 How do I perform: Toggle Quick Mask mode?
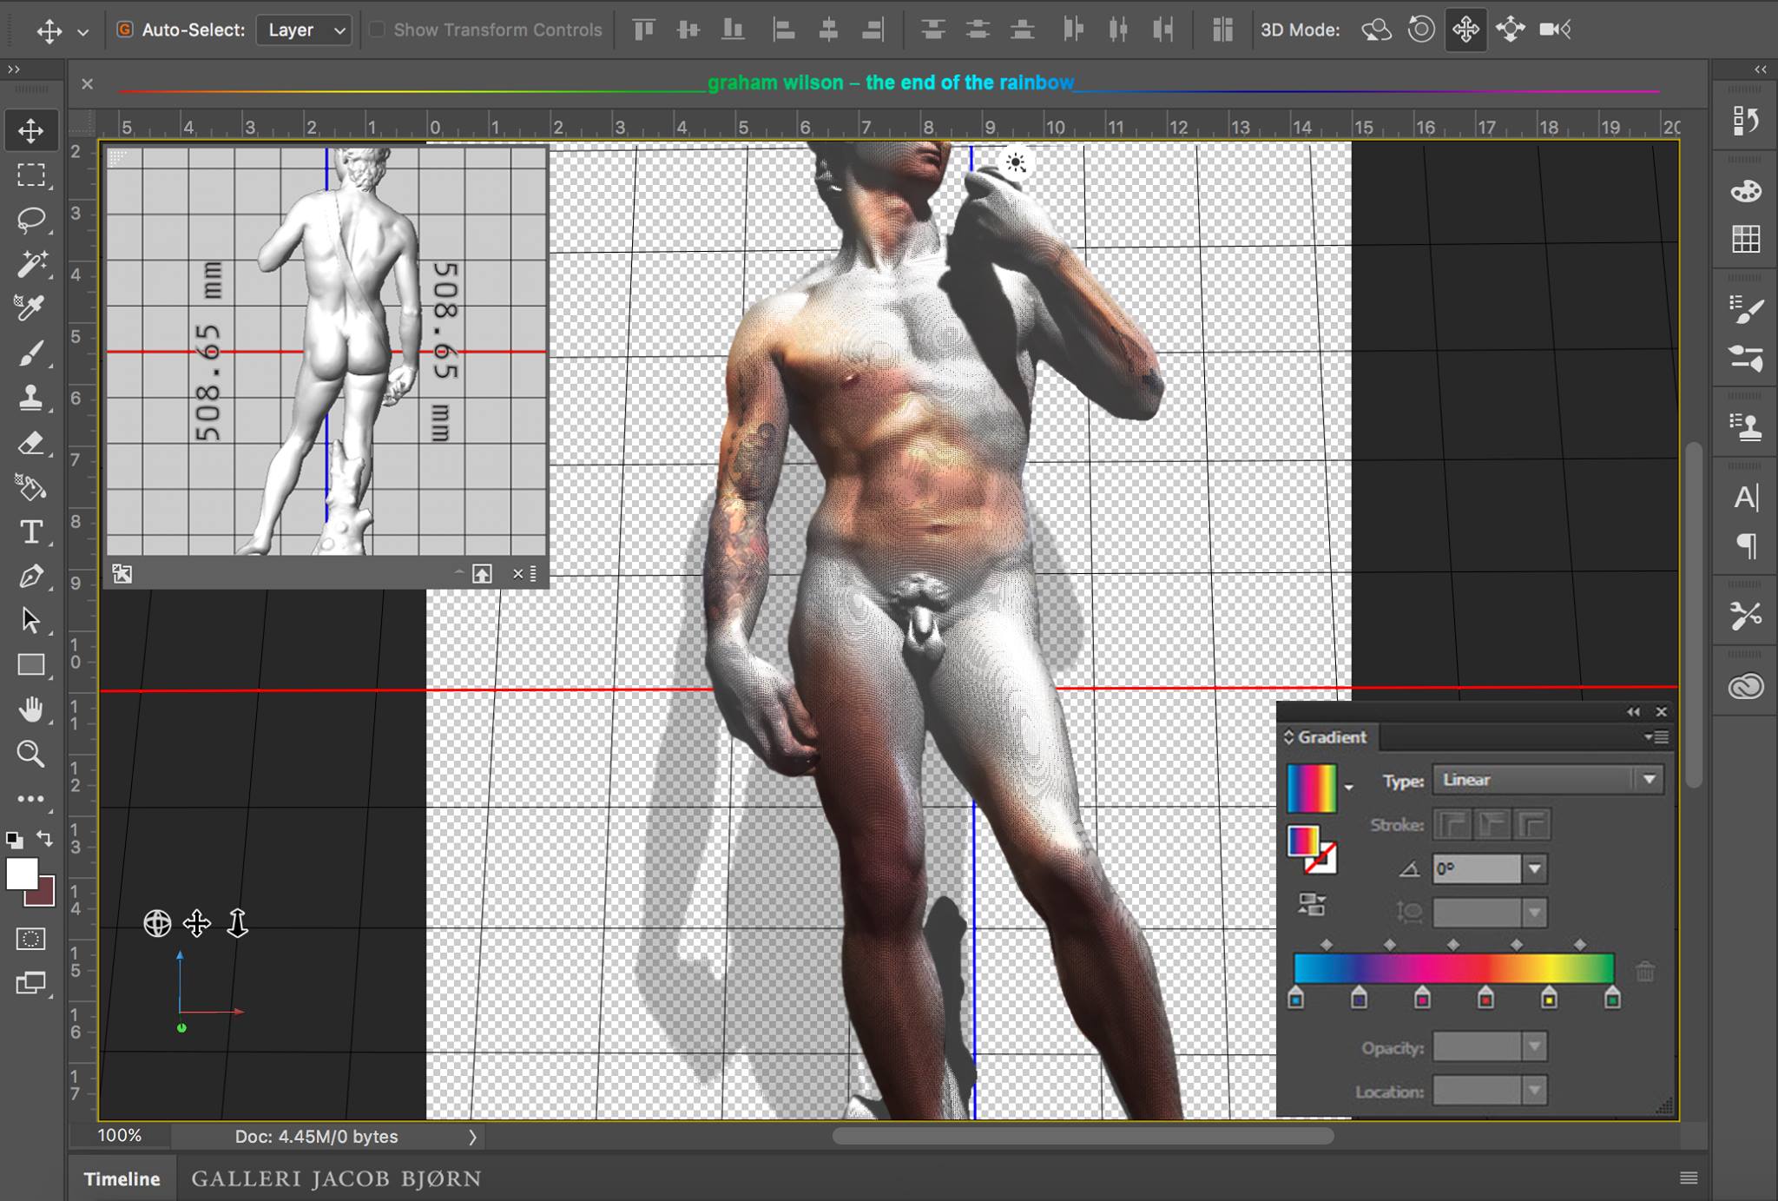[31, 939]
